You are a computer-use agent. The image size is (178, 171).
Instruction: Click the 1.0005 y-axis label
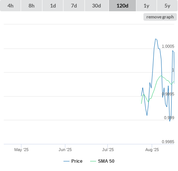(x=168, y=46)
